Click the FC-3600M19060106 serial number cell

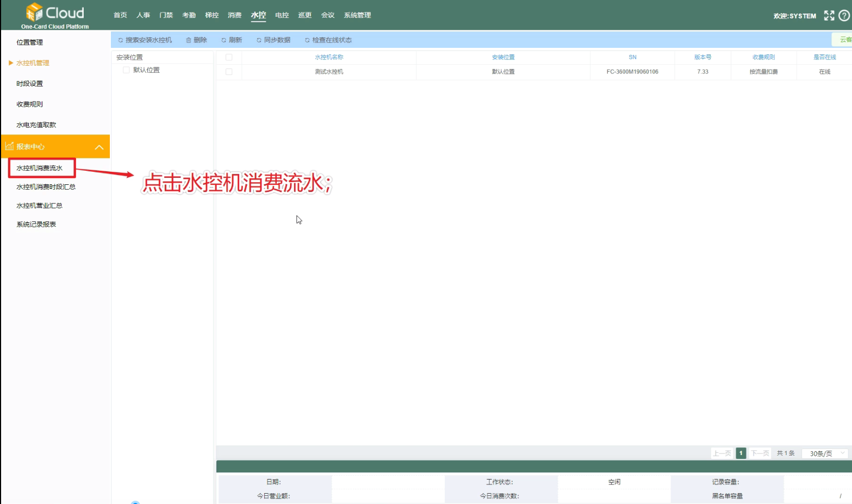[x=632, y=72]
